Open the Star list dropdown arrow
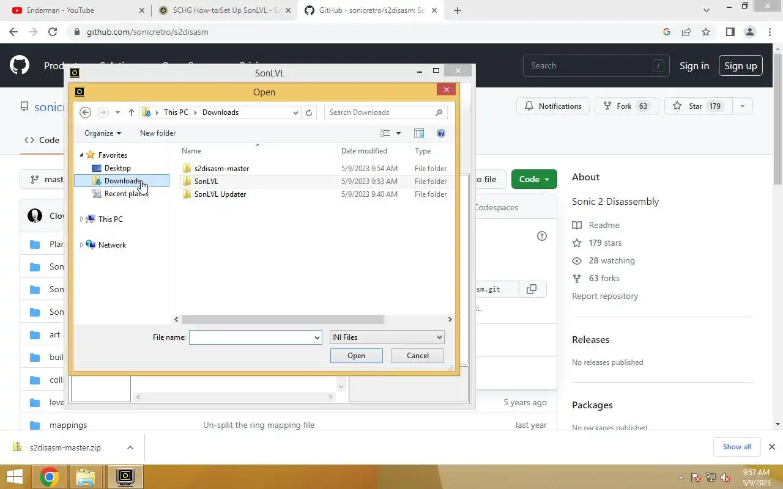Image resolution: width=783 pixels, height=489 pixels. coord(743,106)
